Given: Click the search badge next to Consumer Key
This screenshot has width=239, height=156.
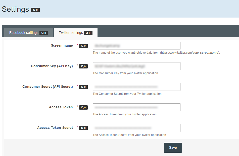Looking at the screenshot, I should [83, 66].
